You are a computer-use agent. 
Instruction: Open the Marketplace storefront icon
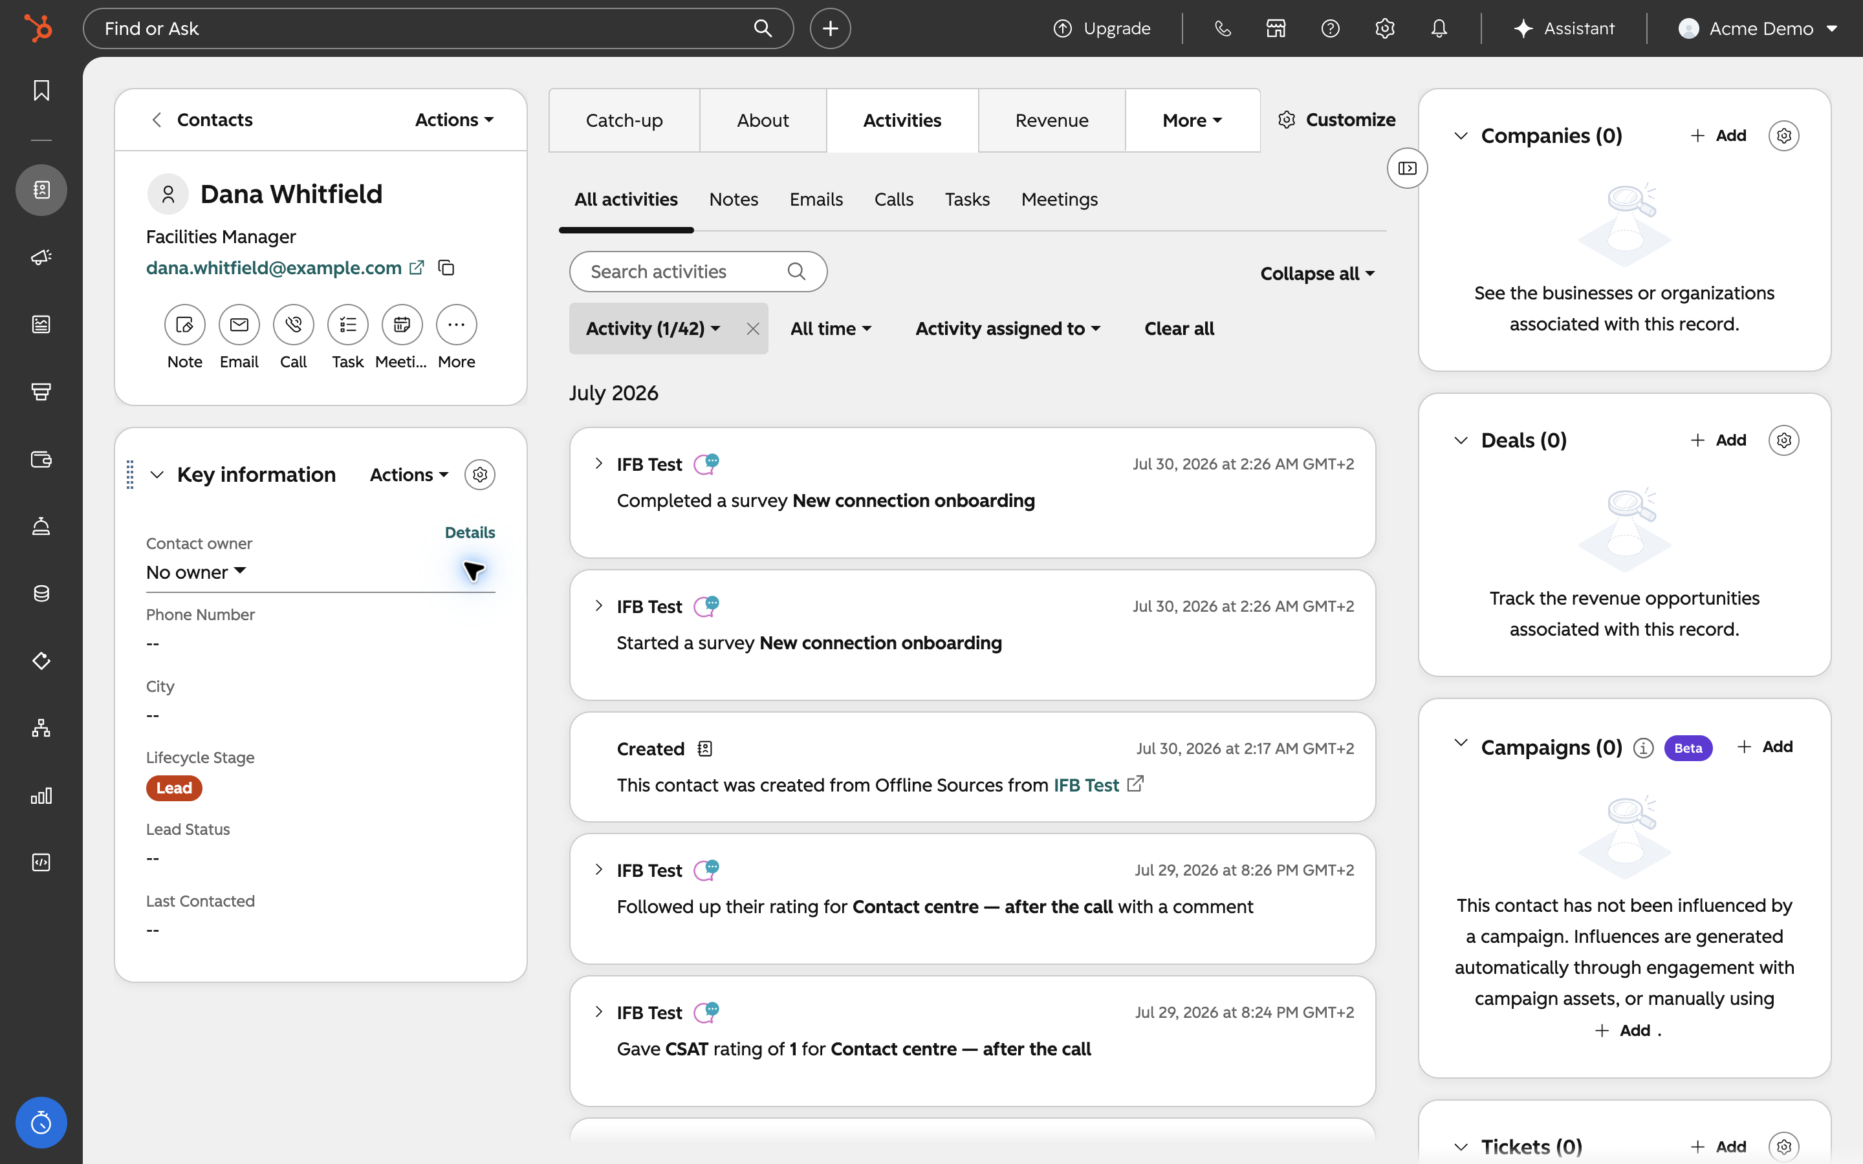pos(1276,28)
